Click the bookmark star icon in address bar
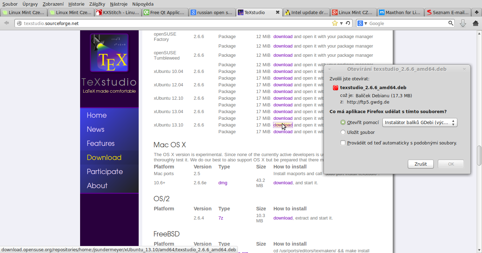482x253 pixels. click(x=335, y=23)
